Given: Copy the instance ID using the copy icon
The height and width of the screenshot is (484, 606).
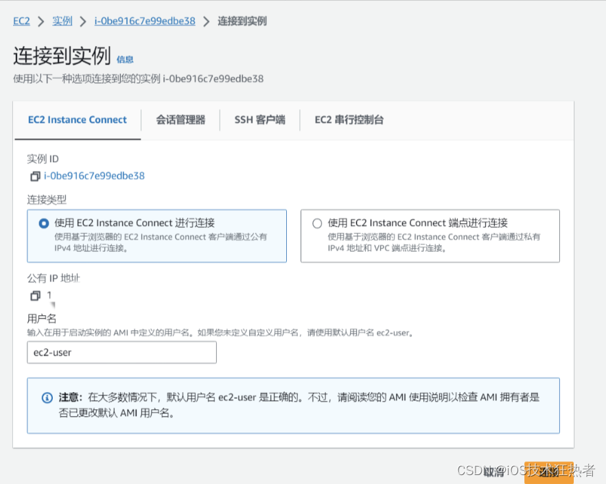Looking at the screenshot, I should click(x=34, y=176).
